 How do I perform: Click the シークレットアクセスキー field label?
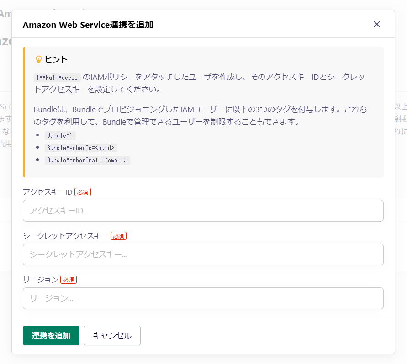point(65,236)
